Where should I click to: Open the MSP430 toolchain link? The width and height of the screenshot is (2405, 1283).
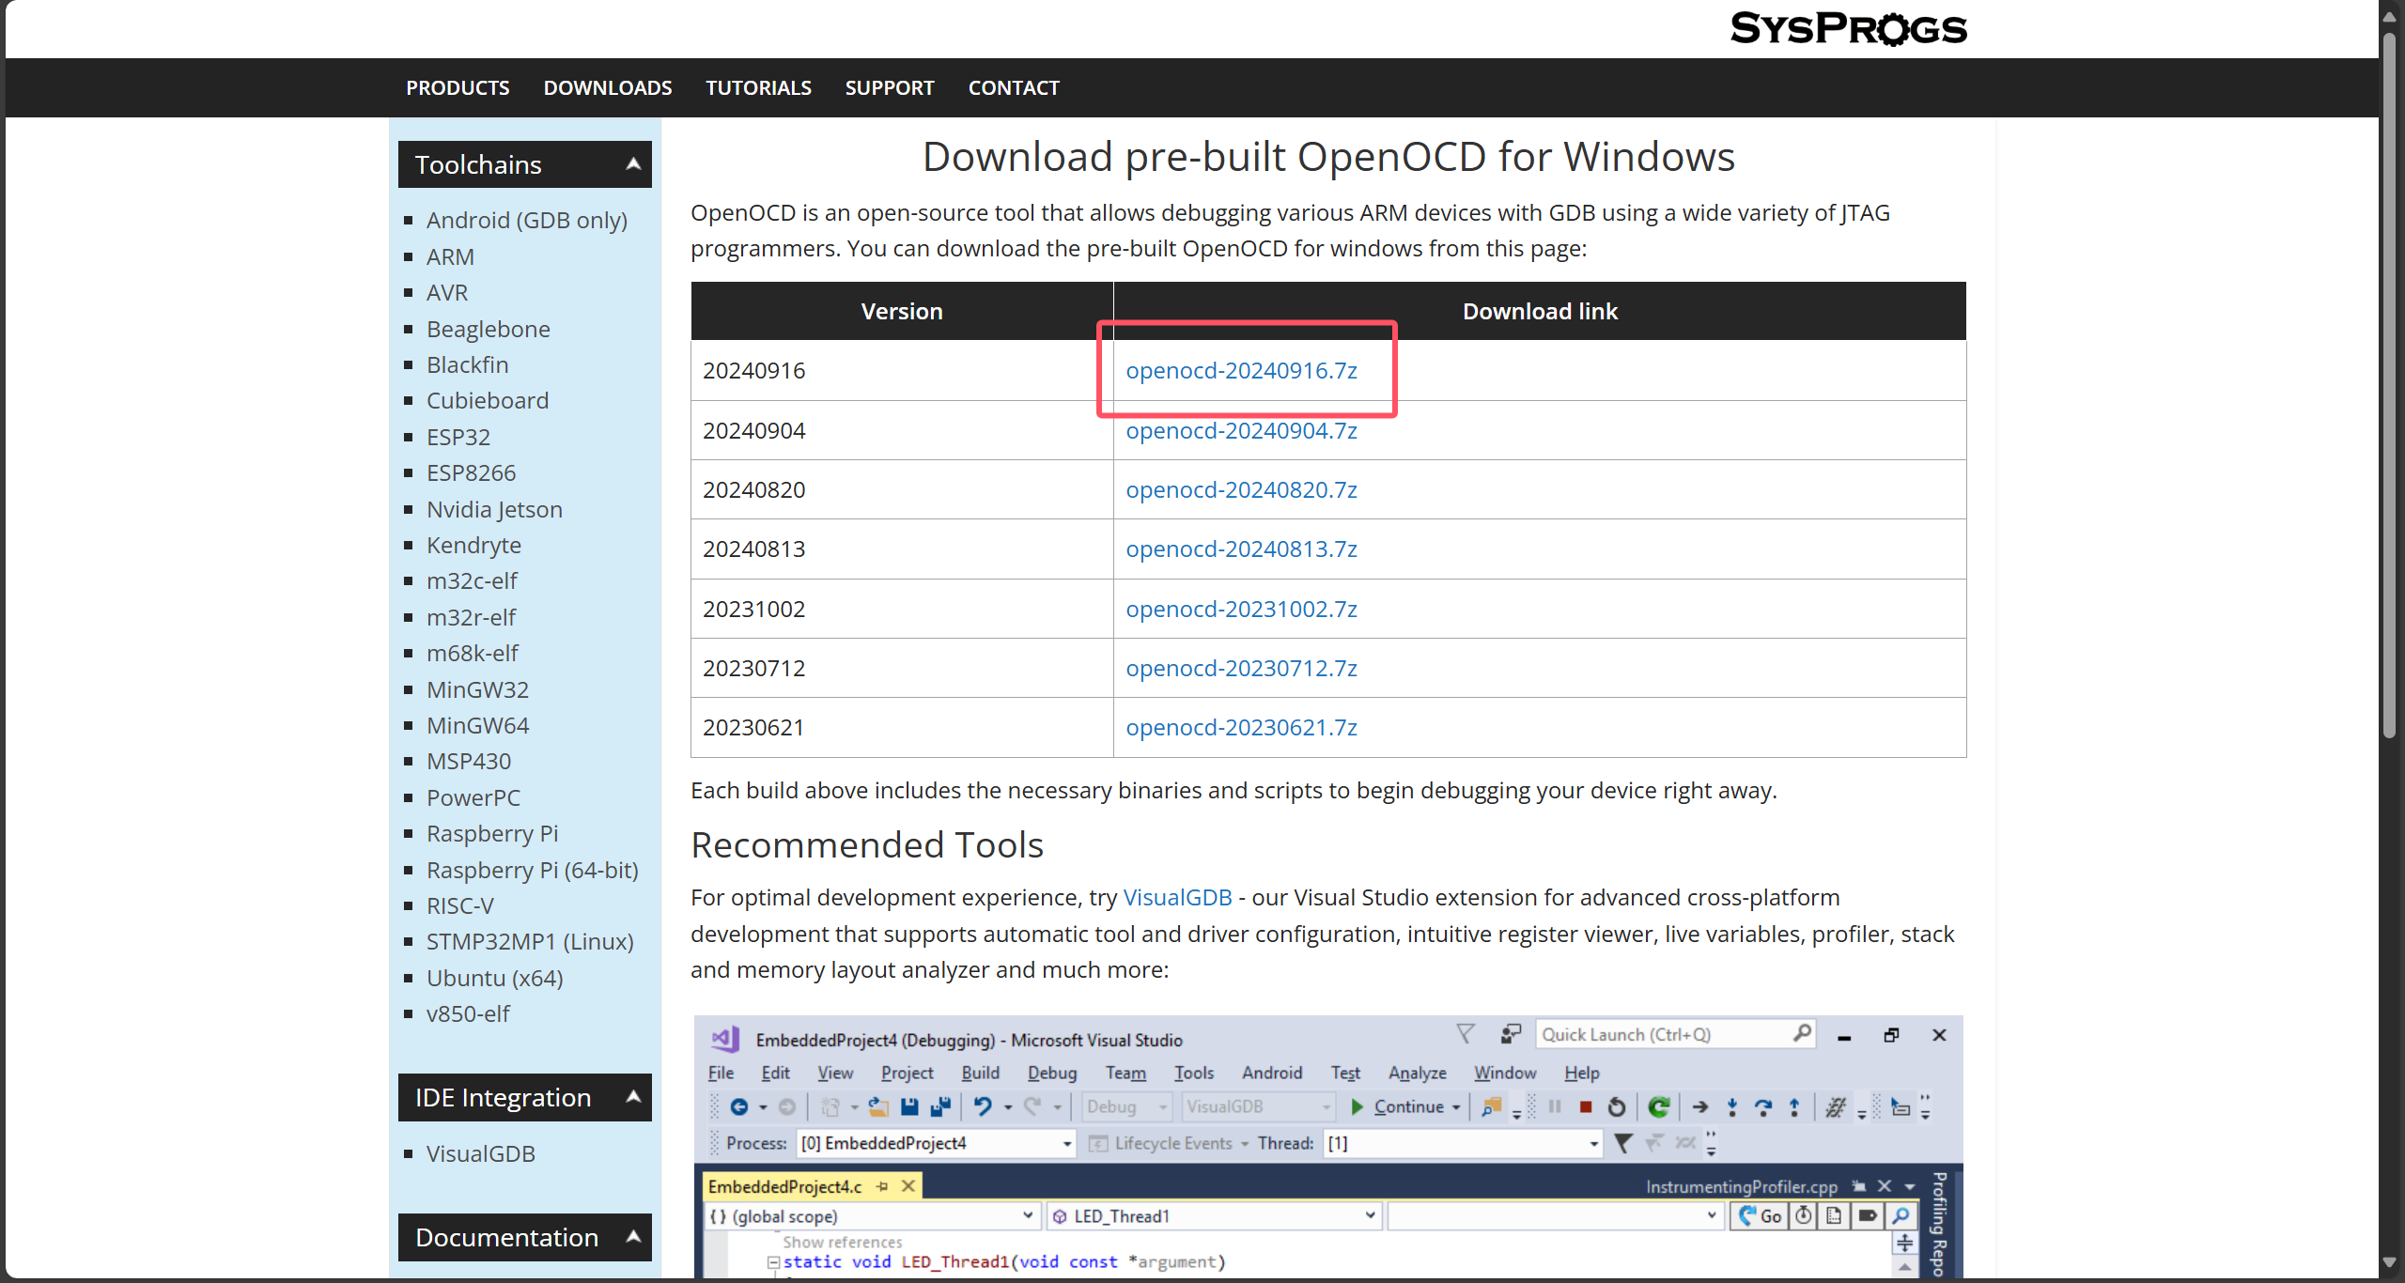[469, 761]
